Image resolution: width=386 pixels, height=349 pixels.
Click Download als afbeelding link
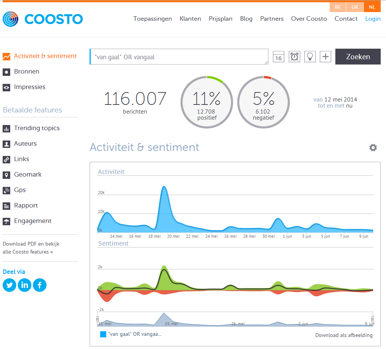pos(344,335)
